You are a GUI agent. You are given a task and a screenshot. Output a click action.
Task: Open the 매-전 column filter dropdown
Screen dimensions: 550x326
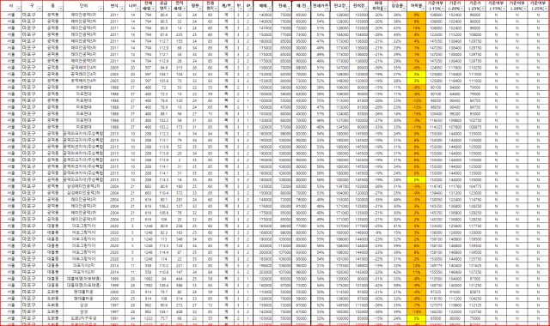[x=308, y=9]
